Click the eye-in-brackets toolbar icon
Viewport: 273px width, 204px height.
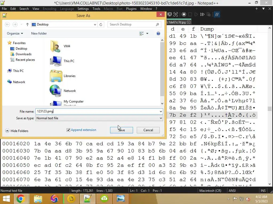coord(176,14)
